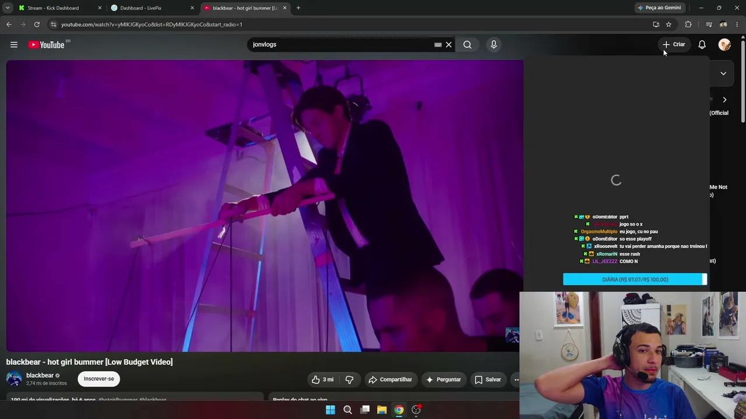
Task: Open Chrome media controls
Action: [709, 24]
